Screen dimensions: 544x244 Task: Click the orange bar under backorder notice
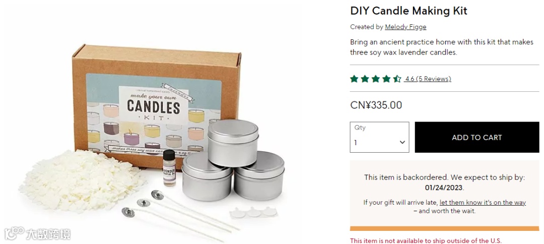point(444,228)
